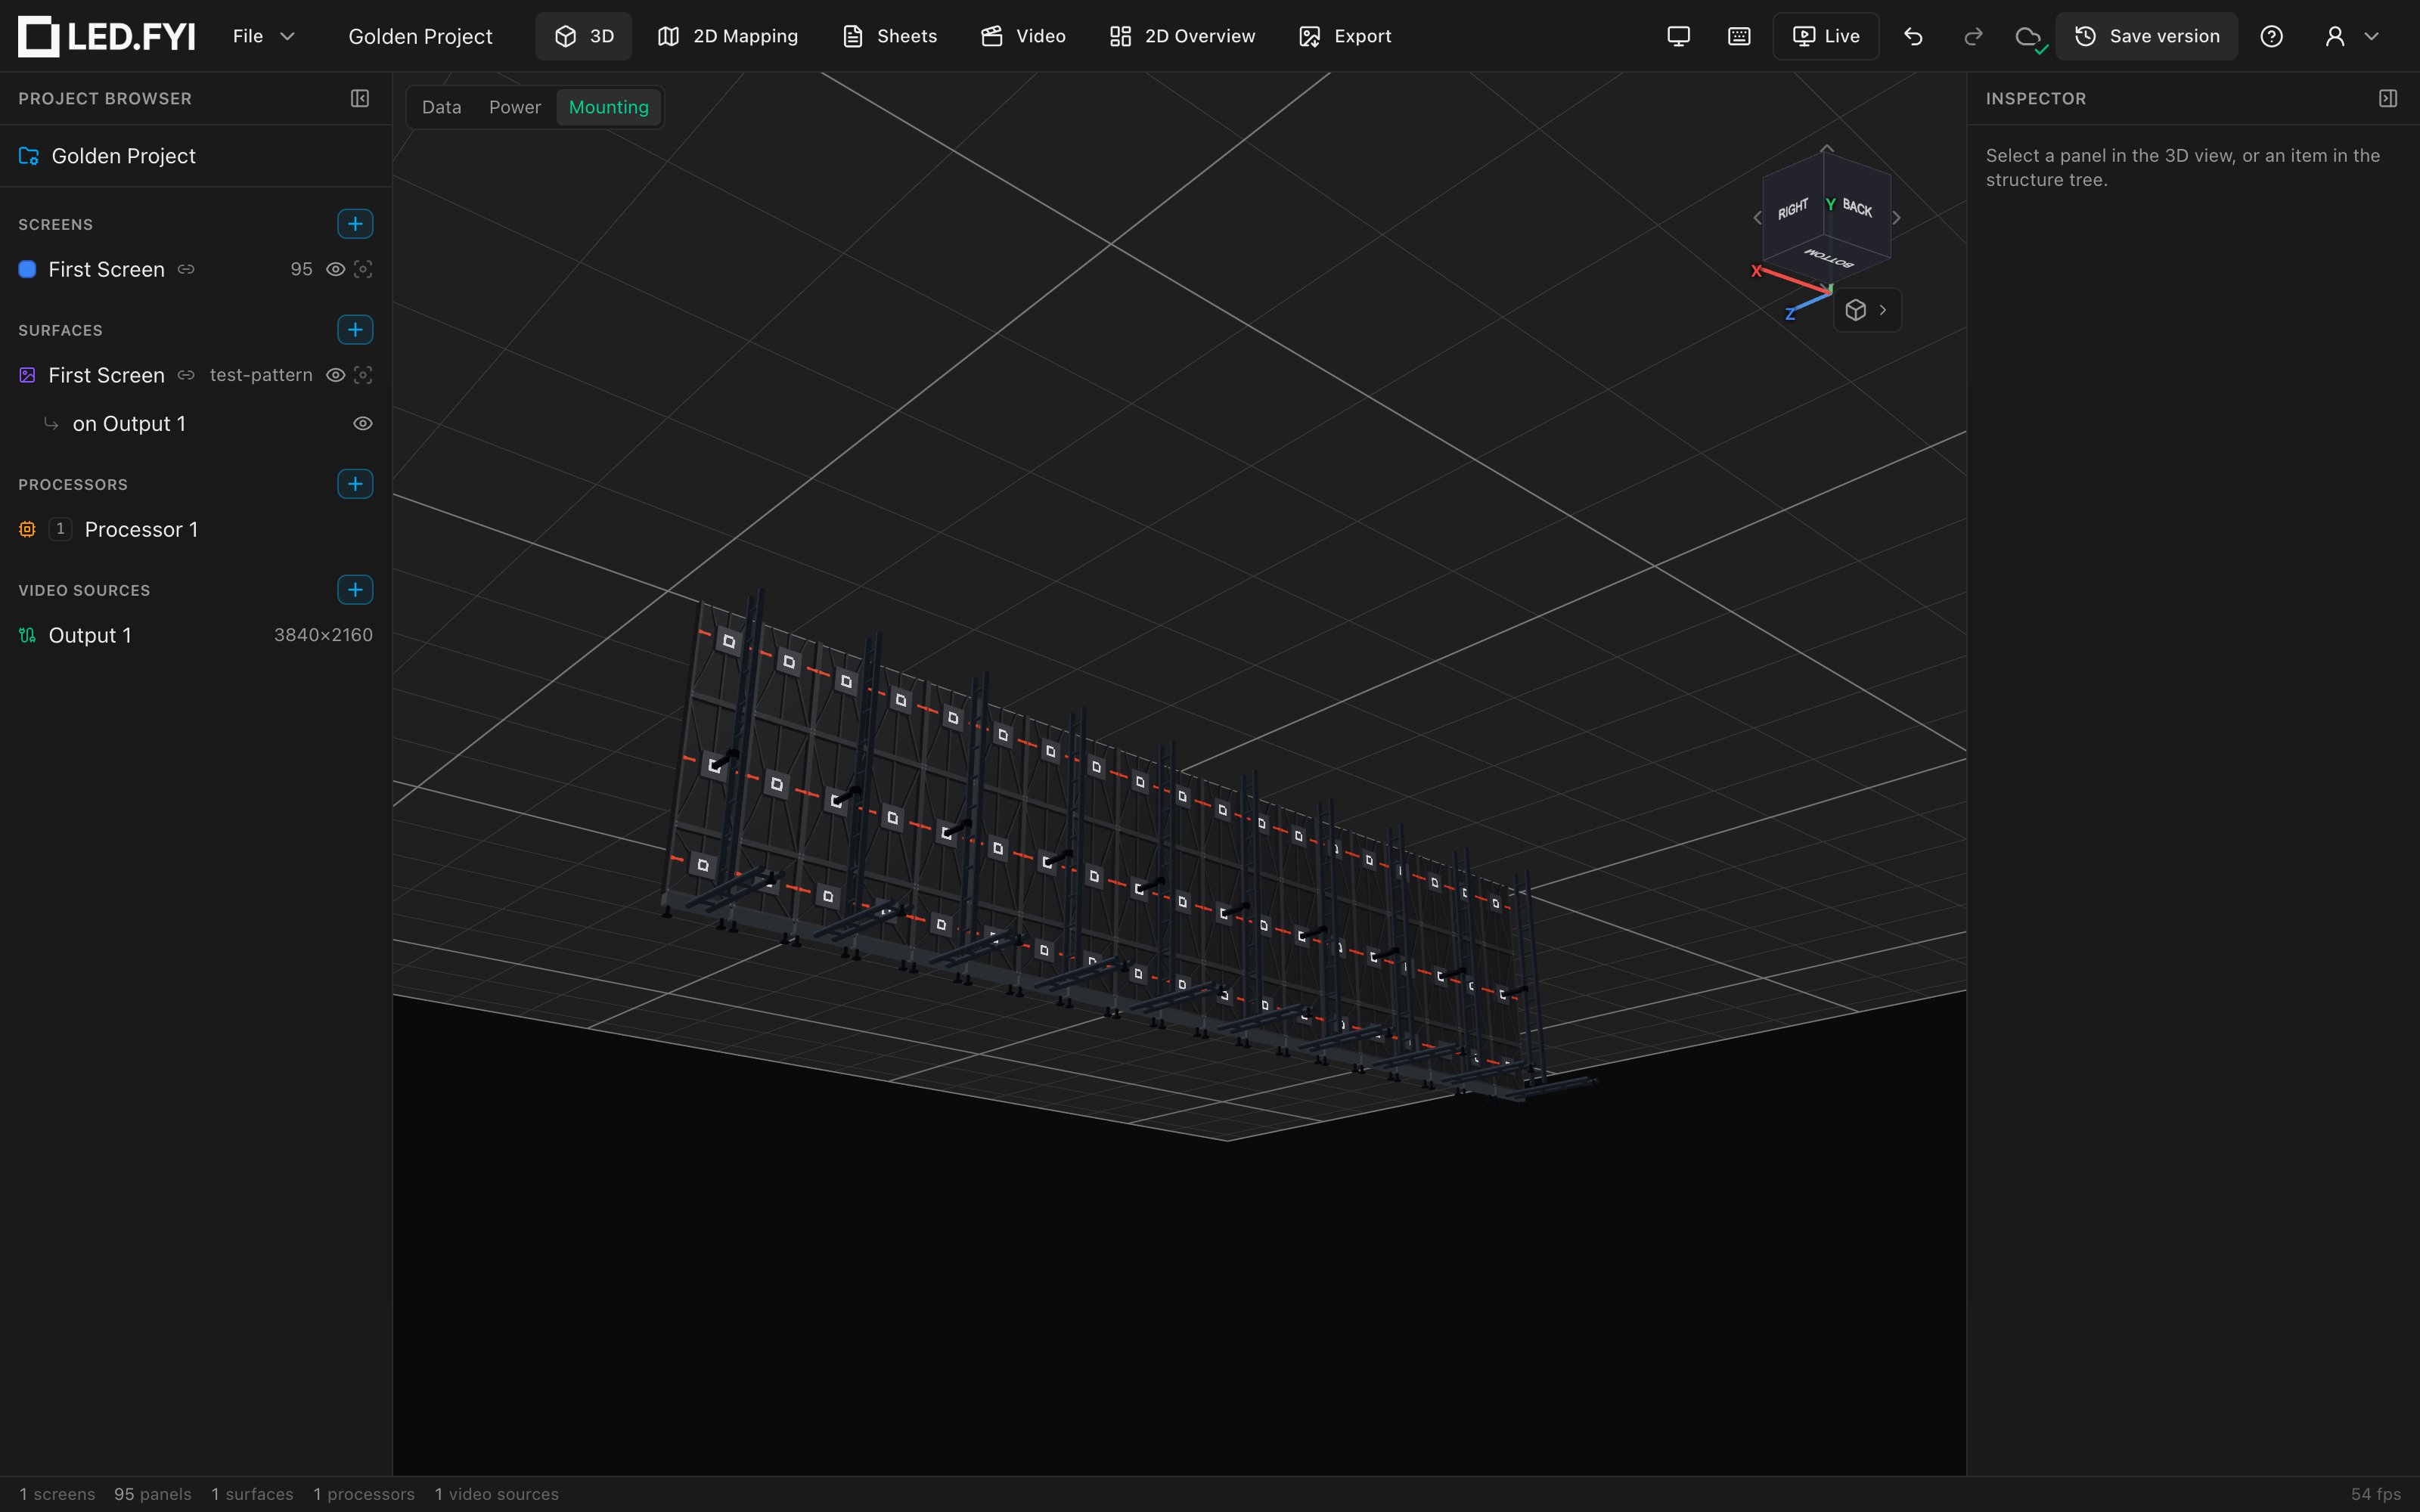Click the redo arrow icon
Screen dimensions: 2420x1512
(1973, 36)
